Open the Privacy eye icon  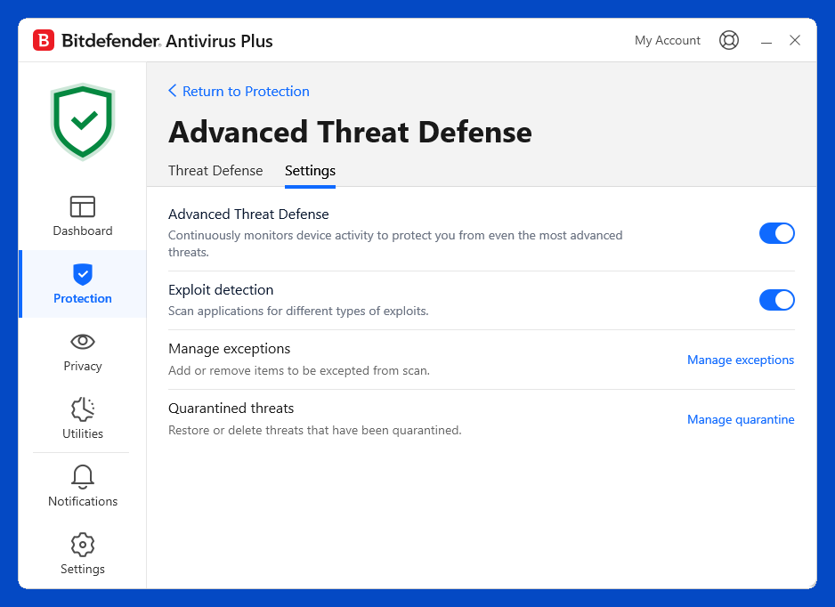[83, 341]
